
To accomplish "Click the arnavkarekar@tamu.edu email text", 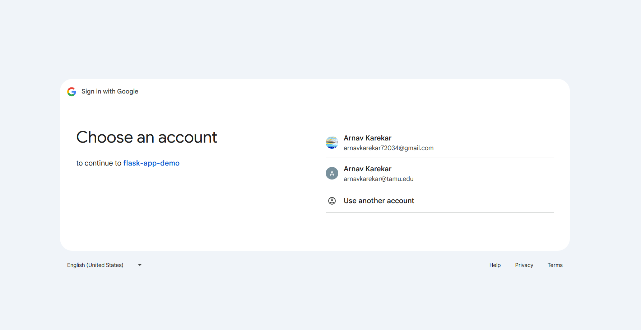I will pos(378,179).
